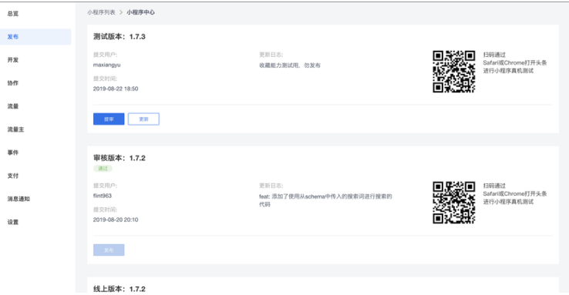Open 消息通知 in the sidebar
This screenshot has height=295, width=569.
19,199
